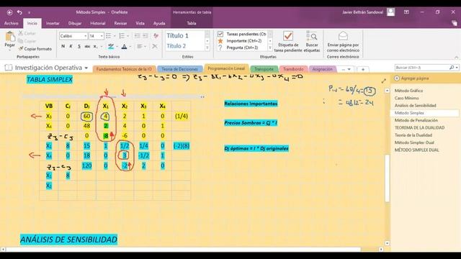The width and height of the screenshot is (461, 259).
Task: Select Pregunta question tag
Action: point(220,47)
